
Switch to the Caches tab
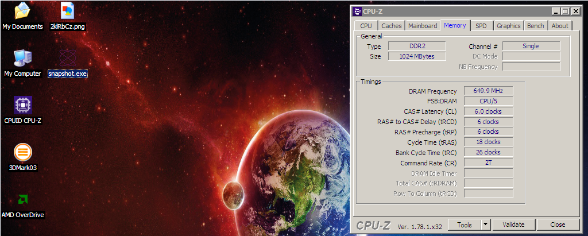tap(392, 26)
